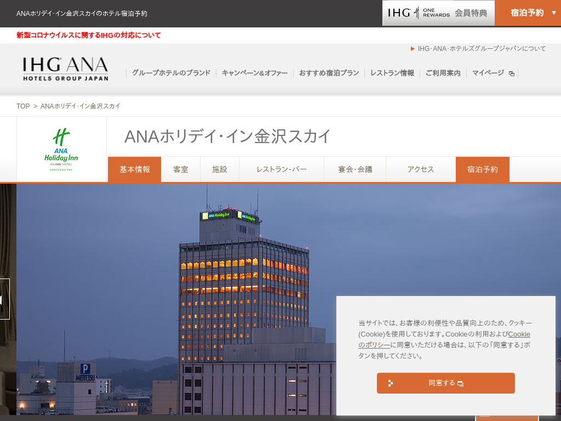
Task: Select the アクセス tab
Action: (x=421, y=169)
